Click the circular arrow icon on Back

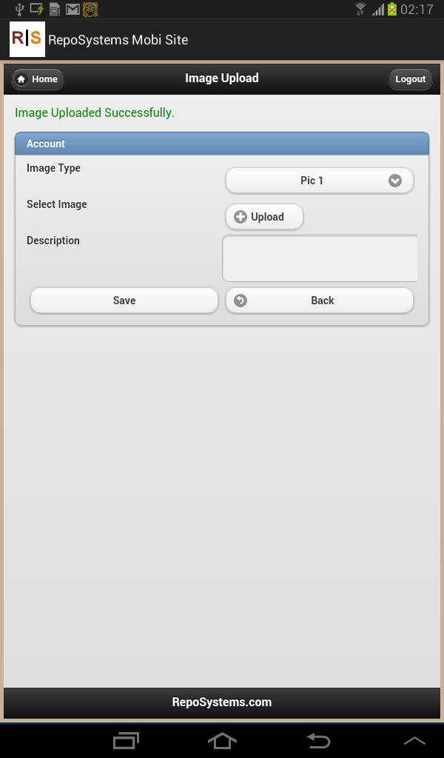tap(240, 301)
